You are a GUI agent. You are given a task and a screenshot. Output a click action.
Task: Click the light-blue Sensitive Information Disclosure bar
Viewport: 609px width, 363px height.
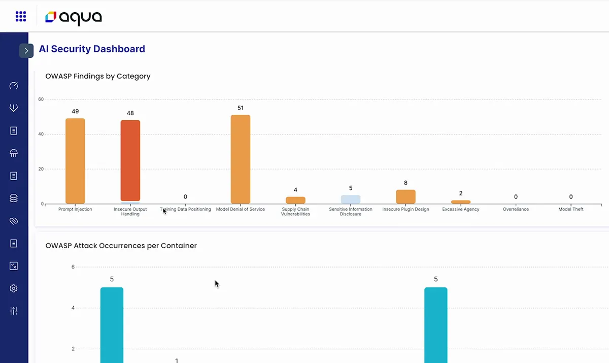click(x=351, y=199)
